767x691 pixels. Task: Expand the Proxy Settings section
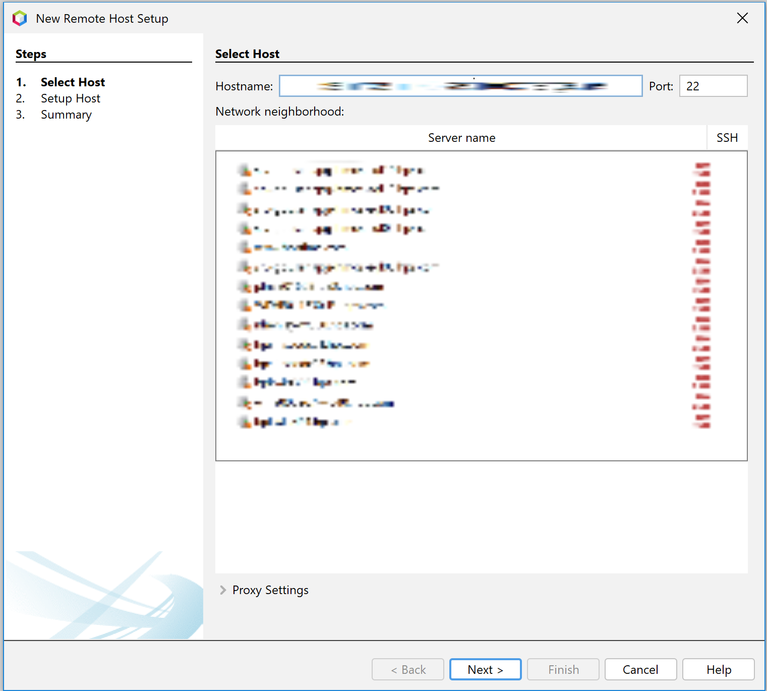coord(270,590)
